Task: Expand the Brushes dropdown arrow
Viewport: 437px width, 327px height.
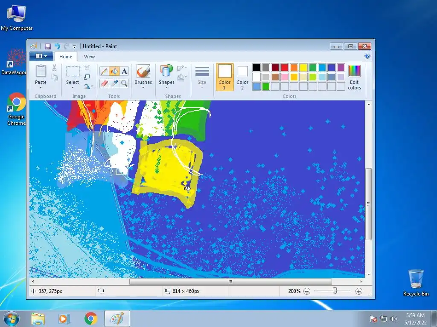Action: click(x=143, y=88)
